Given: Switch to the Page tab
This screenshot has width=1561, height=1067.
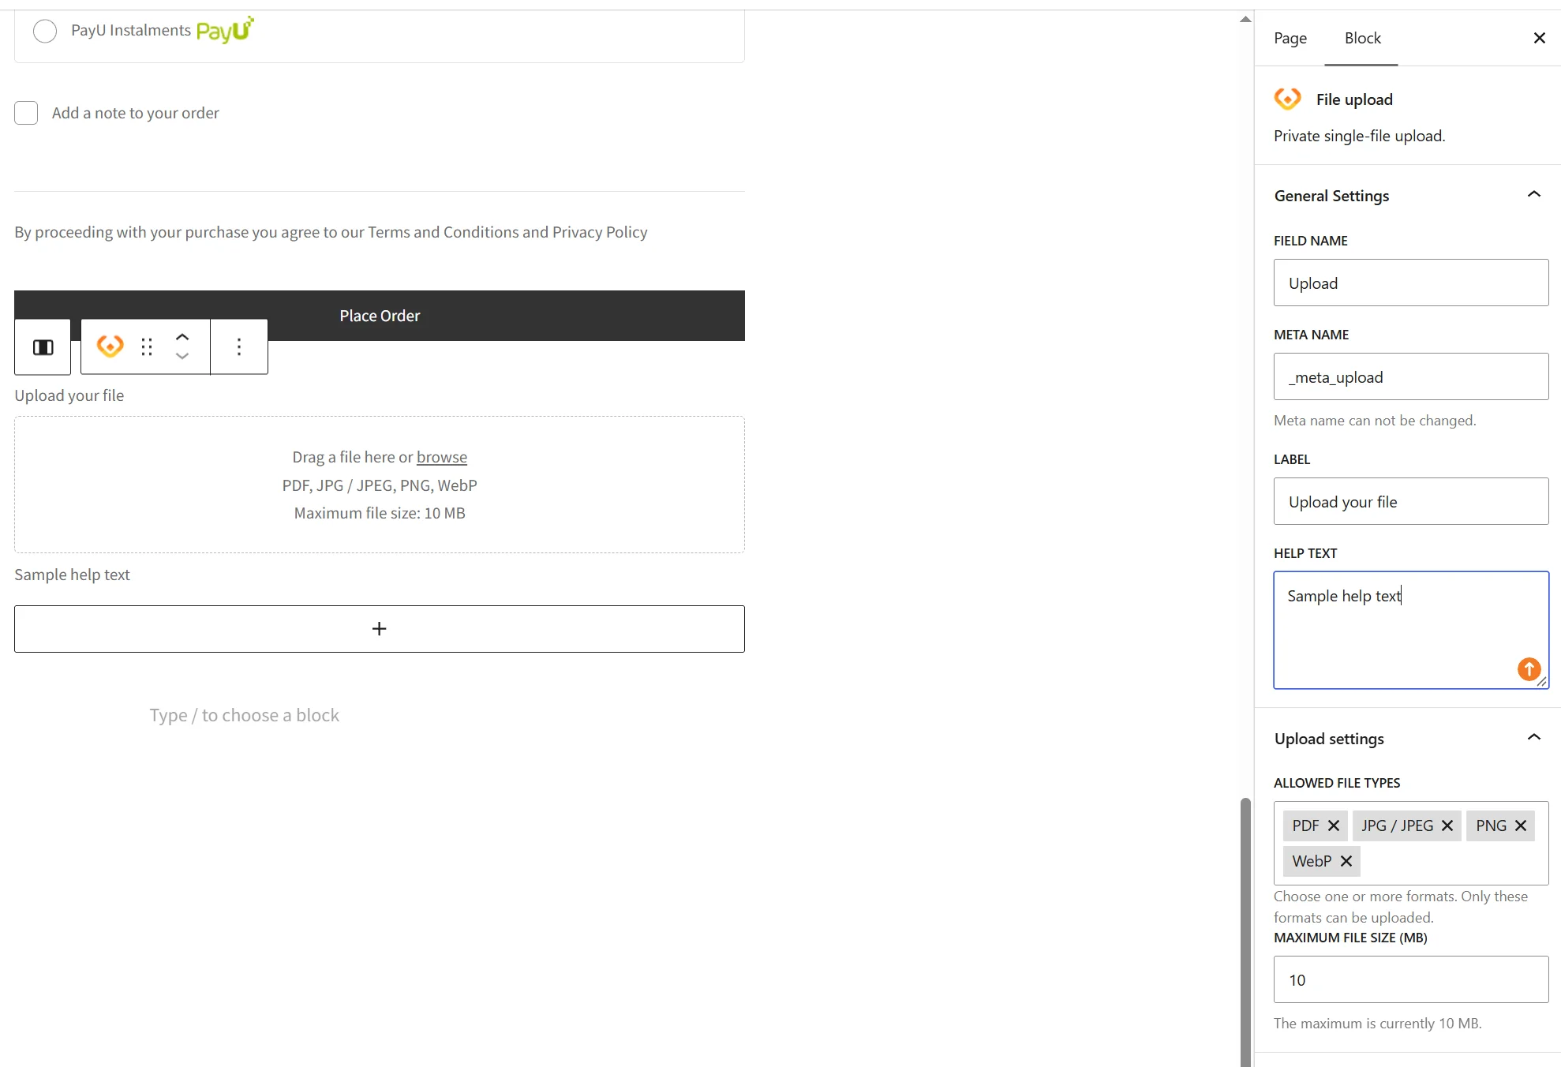Looking at the screenshot, I should (1290, 38).
